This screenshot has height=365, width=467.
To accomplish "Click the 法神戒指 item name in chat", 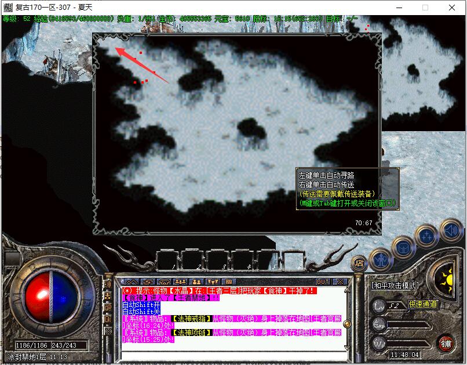I will pyautogui.click(x=192, y=319).
